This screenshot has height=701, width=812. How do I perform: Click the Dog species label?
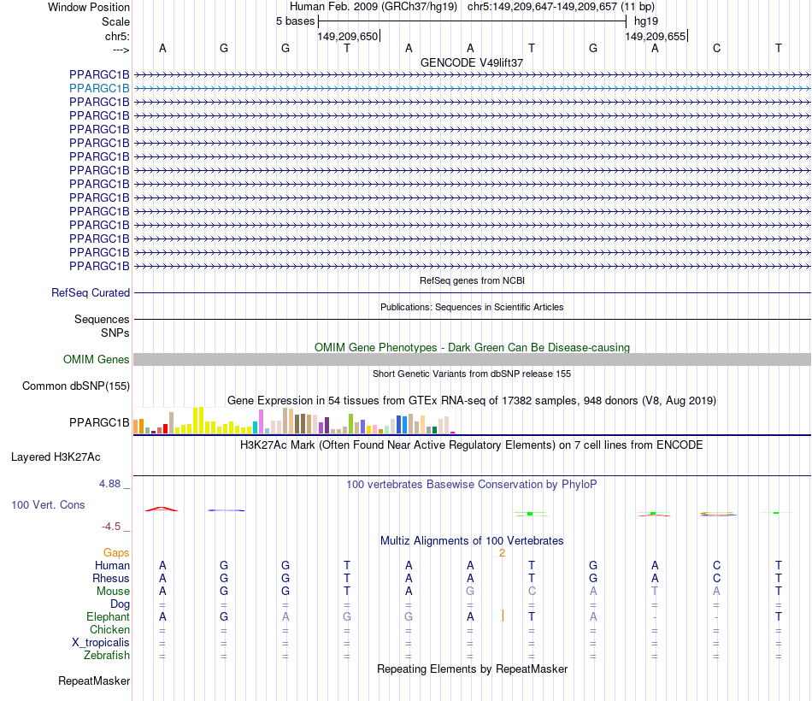coord(120,604)
